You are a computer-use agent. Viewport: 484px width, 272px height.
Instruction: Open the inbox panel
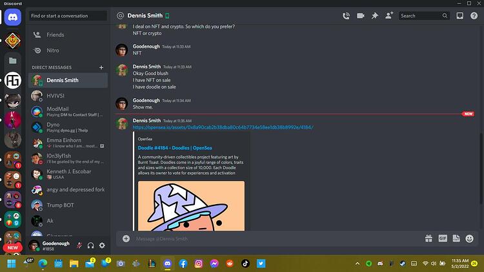click(x=459, y=16)
